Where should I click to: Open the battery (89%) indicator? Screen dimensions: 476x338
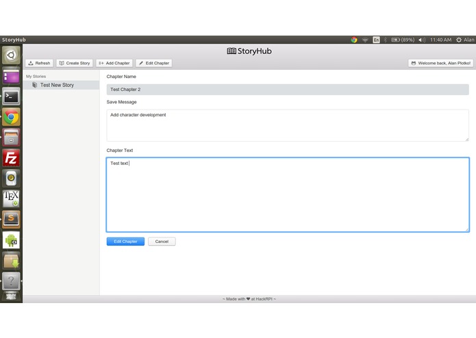pos(403,40)
